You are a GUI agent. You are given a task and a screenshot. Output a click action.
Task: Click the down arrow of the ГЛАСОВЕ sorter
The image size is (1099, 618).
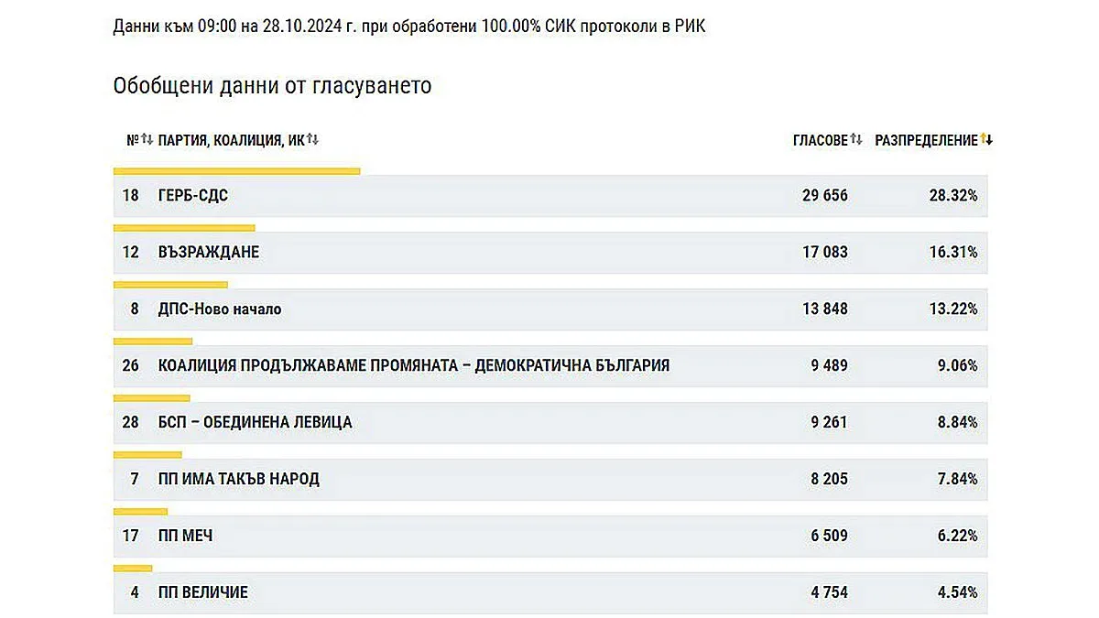click(861, 140)
